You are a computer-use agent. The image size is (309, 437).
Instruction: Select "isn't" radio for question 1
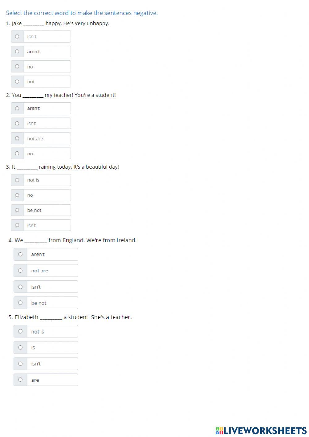coord(17,36)
